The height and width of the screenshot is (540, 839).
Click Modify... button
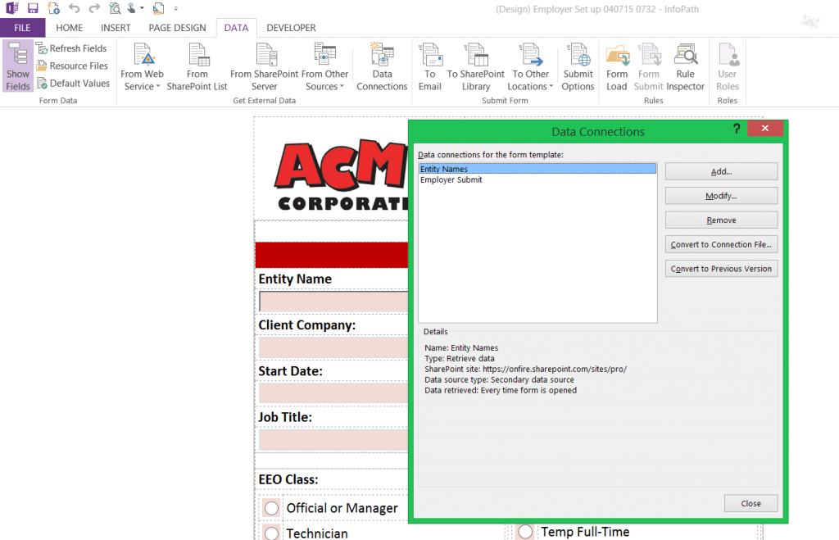click(721, 196)
